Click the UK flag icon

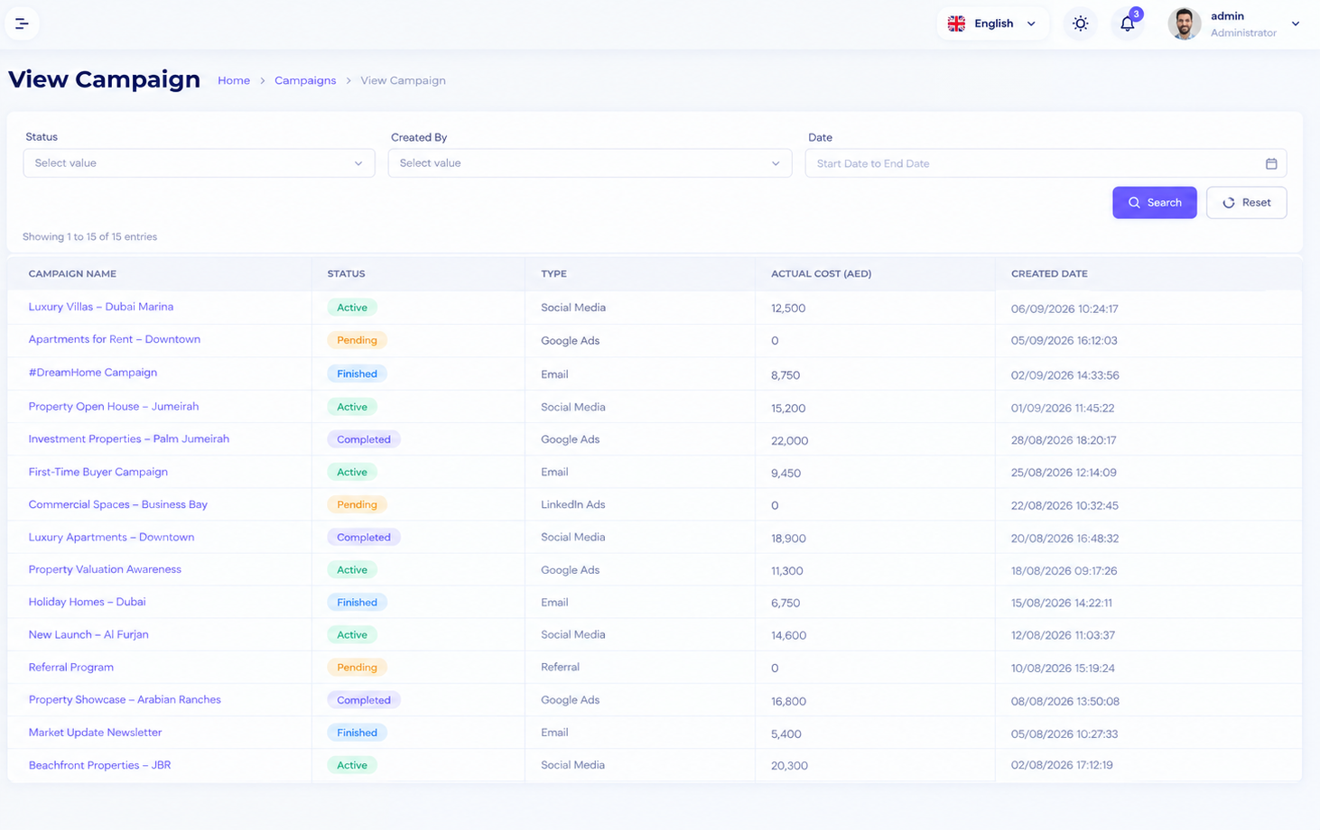tap(956, 23)
